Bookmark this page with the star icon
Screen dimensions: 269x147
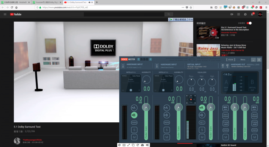(x=191, y=7)
